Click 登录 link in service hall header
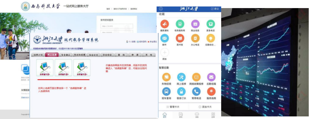 click(x=108, y=9)
